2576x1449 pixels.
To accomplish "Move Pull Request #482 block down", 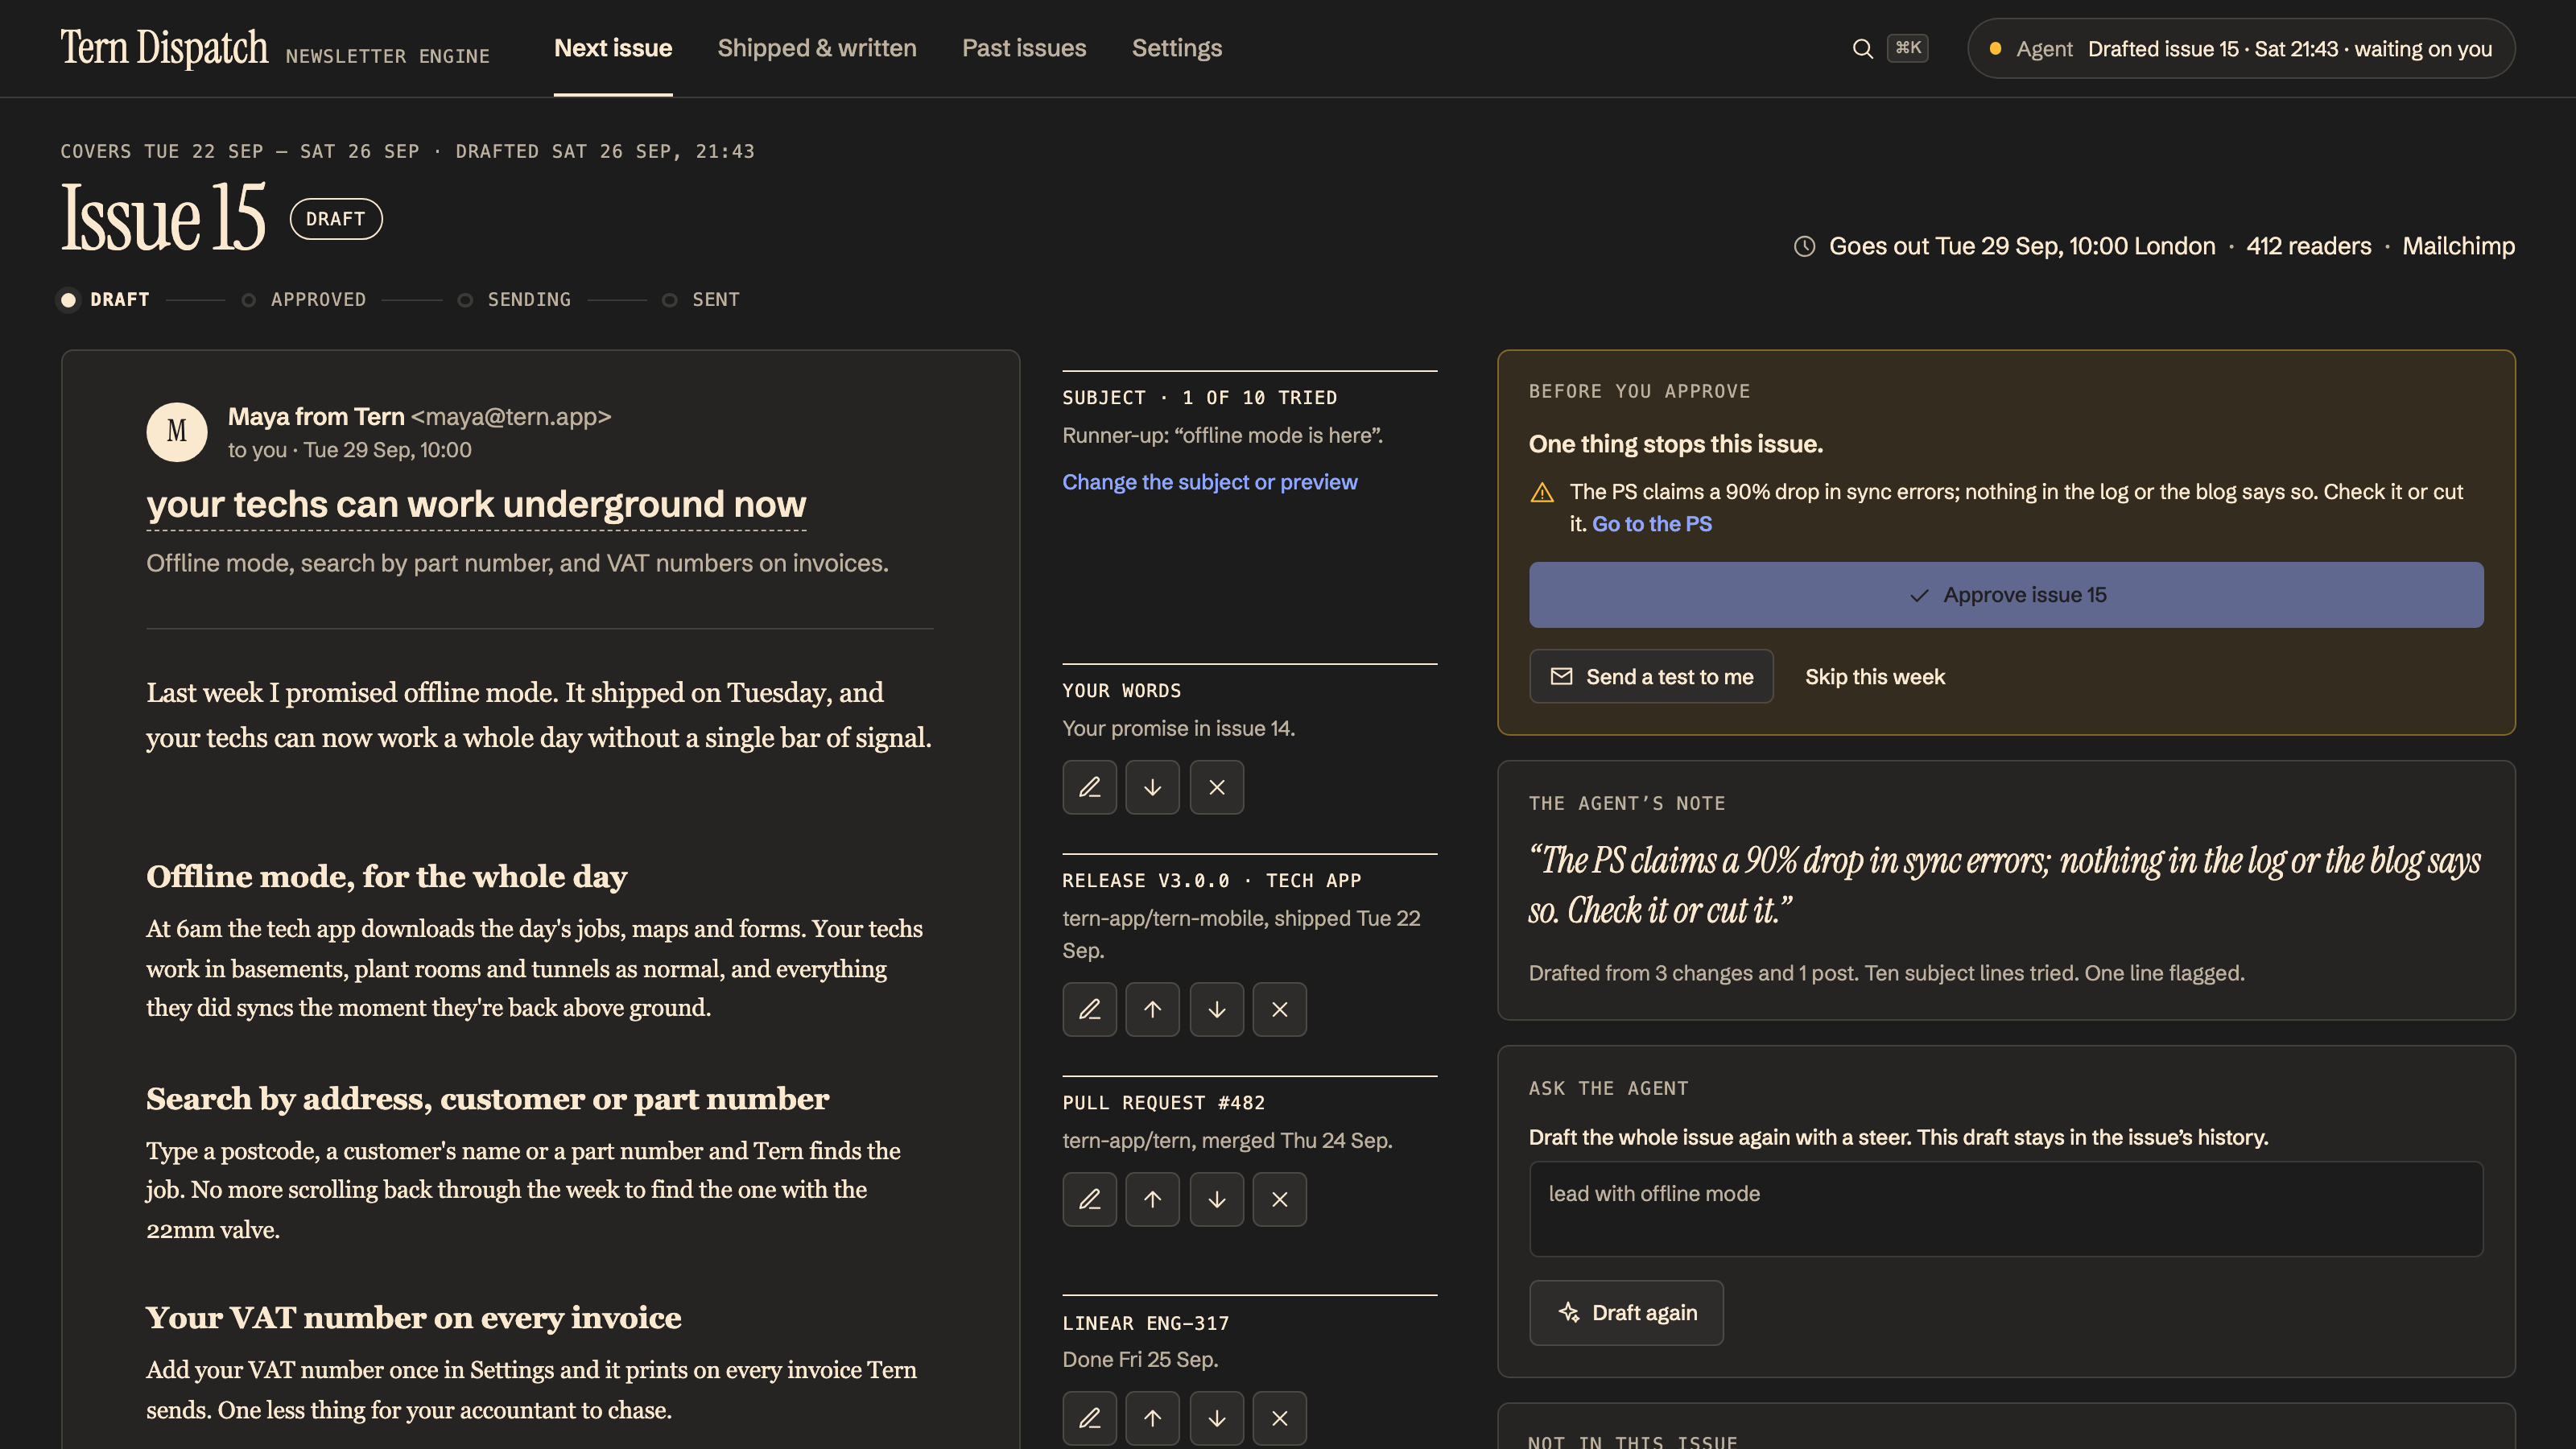I will coord(1216,1199).
